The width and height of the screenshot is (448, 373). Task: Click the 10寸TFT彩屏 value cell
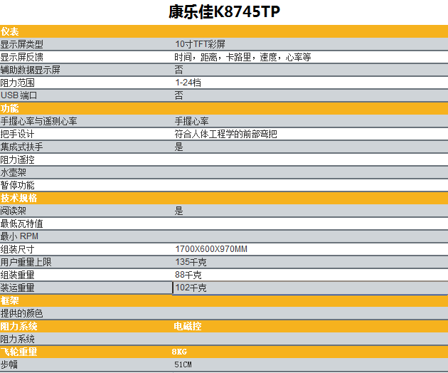(x=200, y=44)
